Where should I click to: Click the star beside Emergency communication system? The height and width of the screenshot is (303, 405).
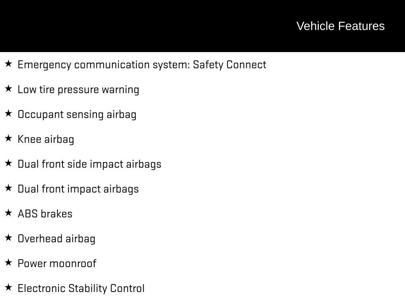coord(9,64)
